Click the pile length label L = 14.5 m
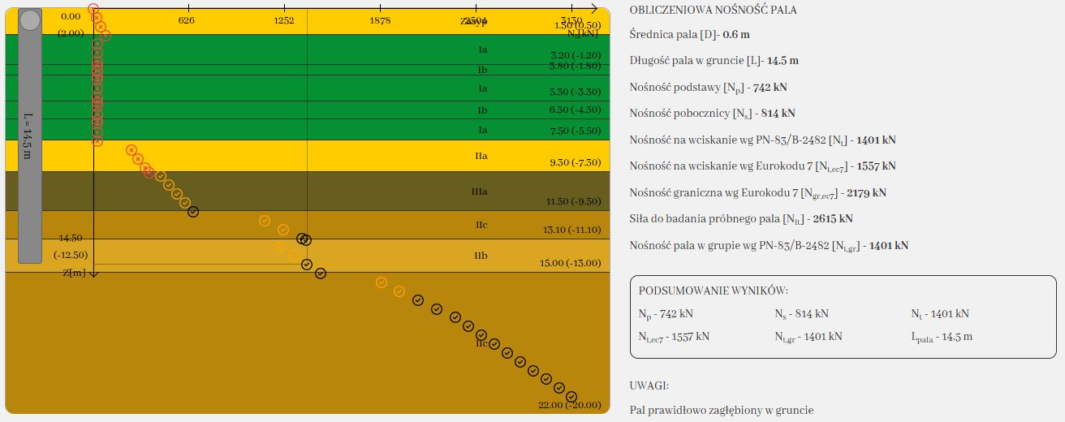Viewport: 1065px width, 422px height. pyautogui.click(x=29, y=135)
